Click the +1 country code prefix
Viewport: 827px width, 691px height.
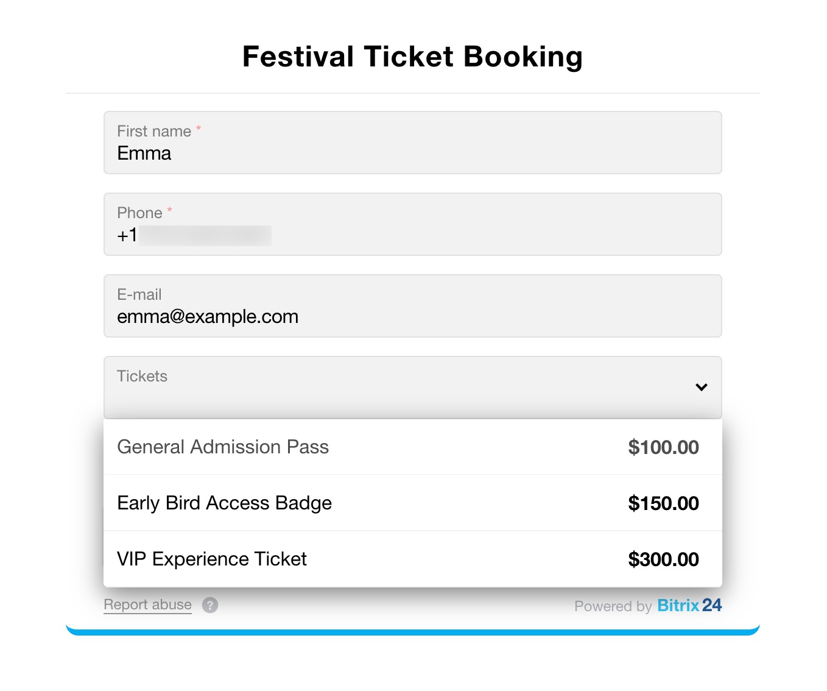[127, 235]
